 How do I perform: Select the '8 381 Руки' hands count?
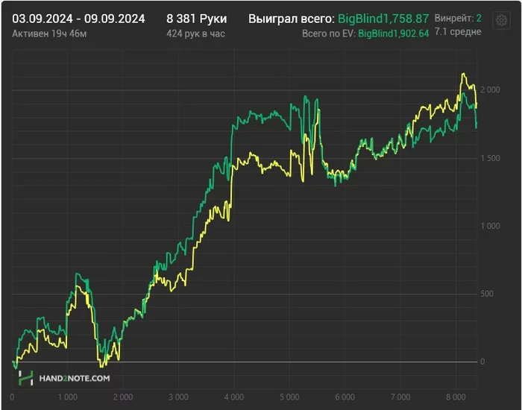tap(196, 19)
